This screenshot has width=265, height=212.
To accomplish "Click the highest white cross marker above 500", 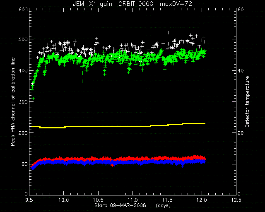I will tap(169, 33).
